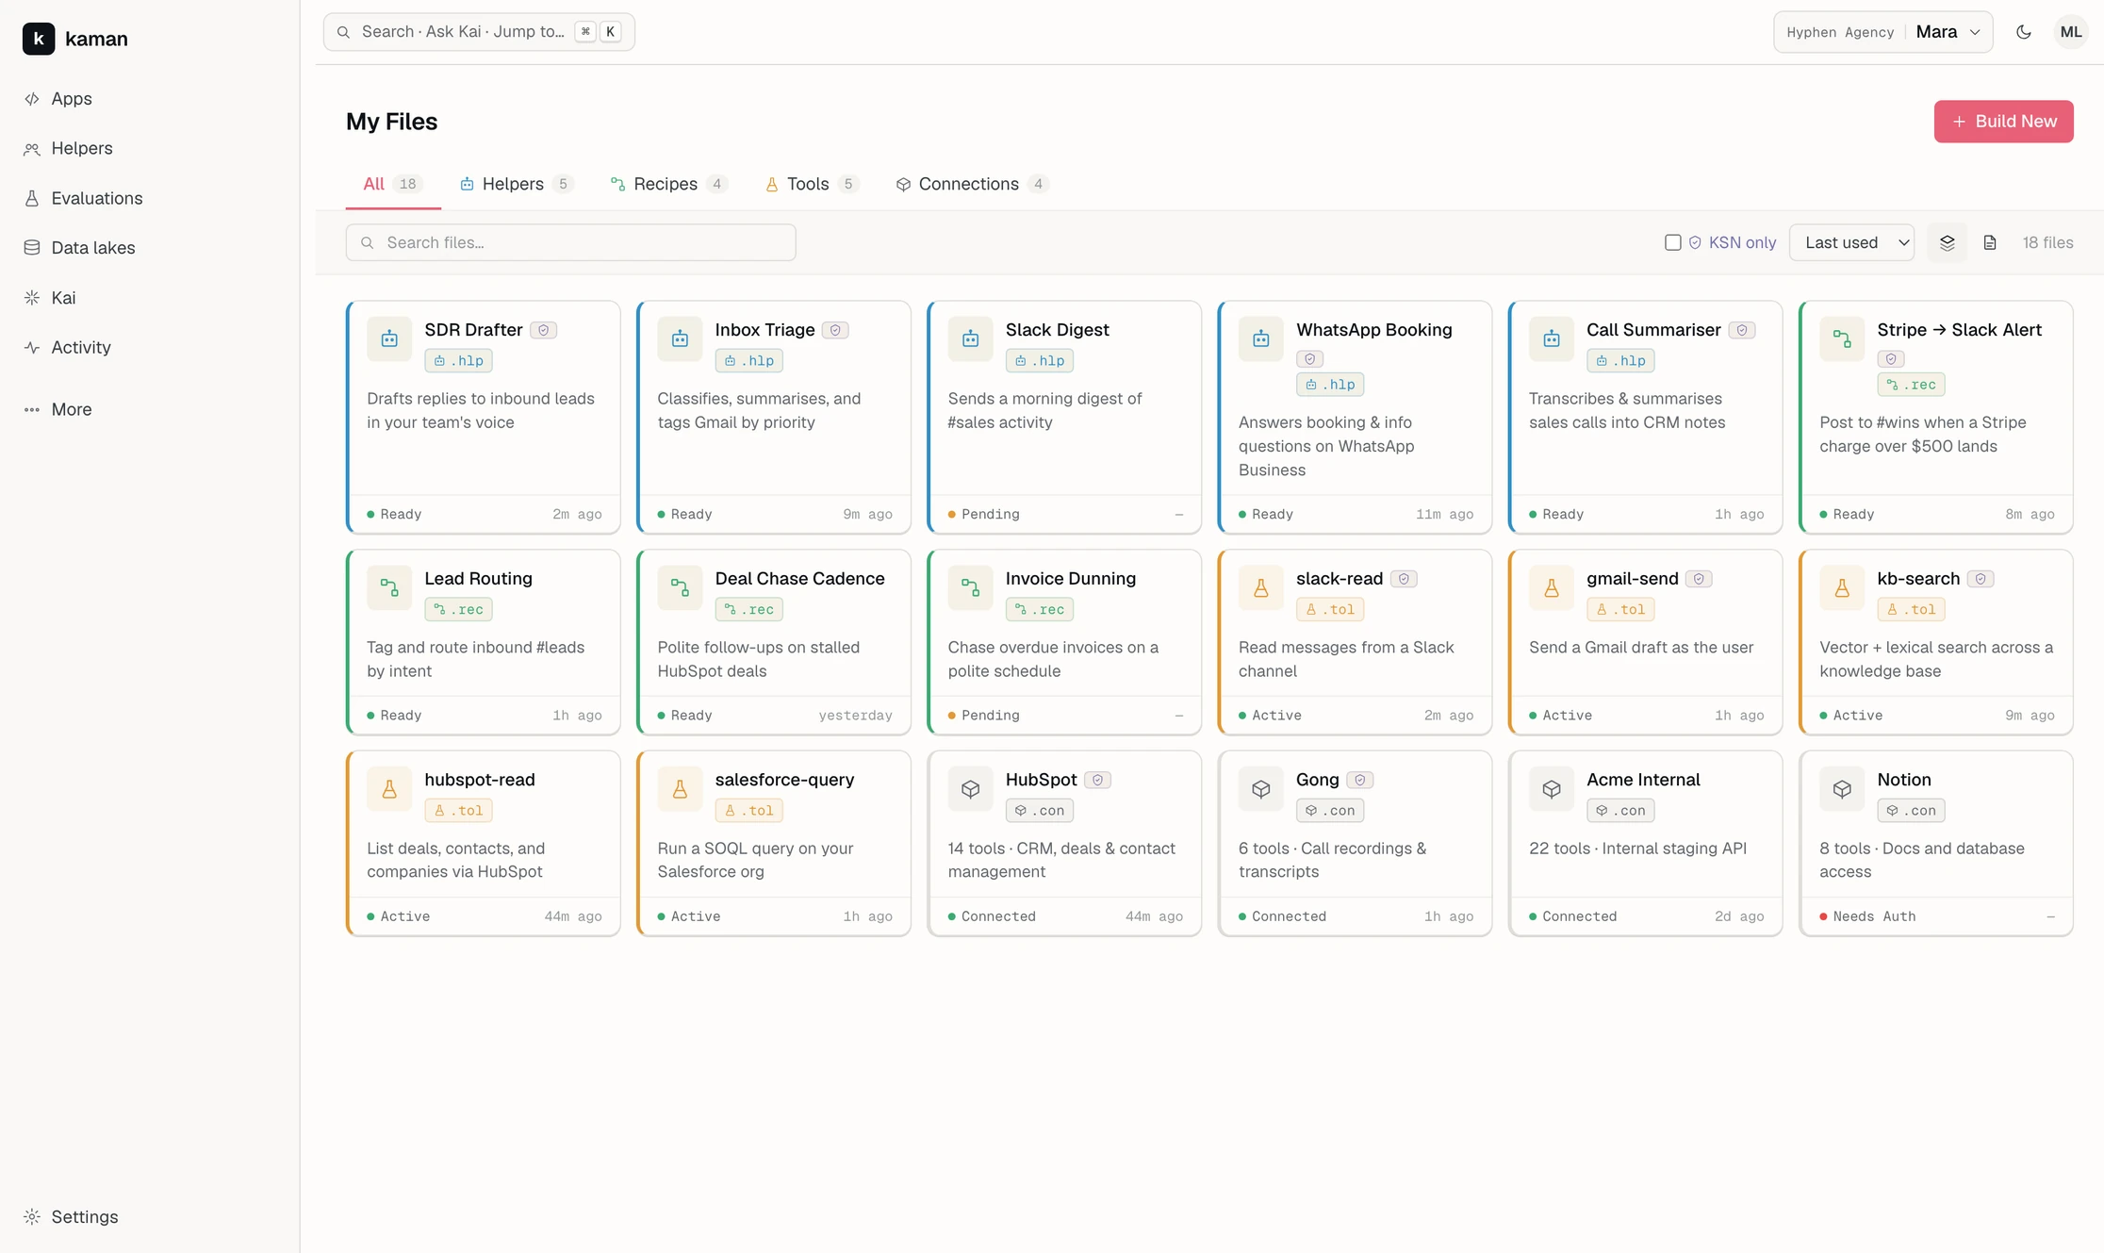
Task: Click the hubspot-read tool flask icon
Action: click(x=389, y=789)
